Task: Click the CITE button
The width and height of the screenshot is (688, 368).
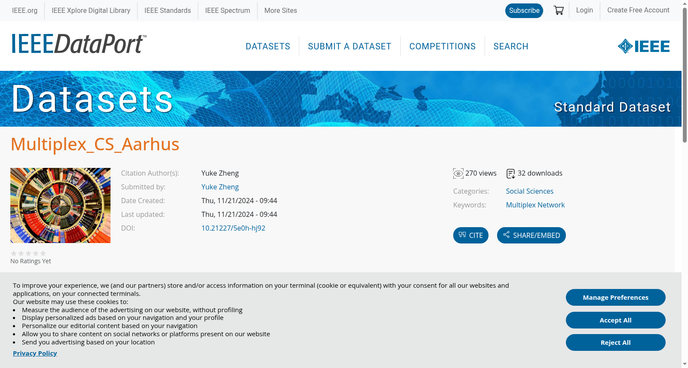Action: point(471,235)
